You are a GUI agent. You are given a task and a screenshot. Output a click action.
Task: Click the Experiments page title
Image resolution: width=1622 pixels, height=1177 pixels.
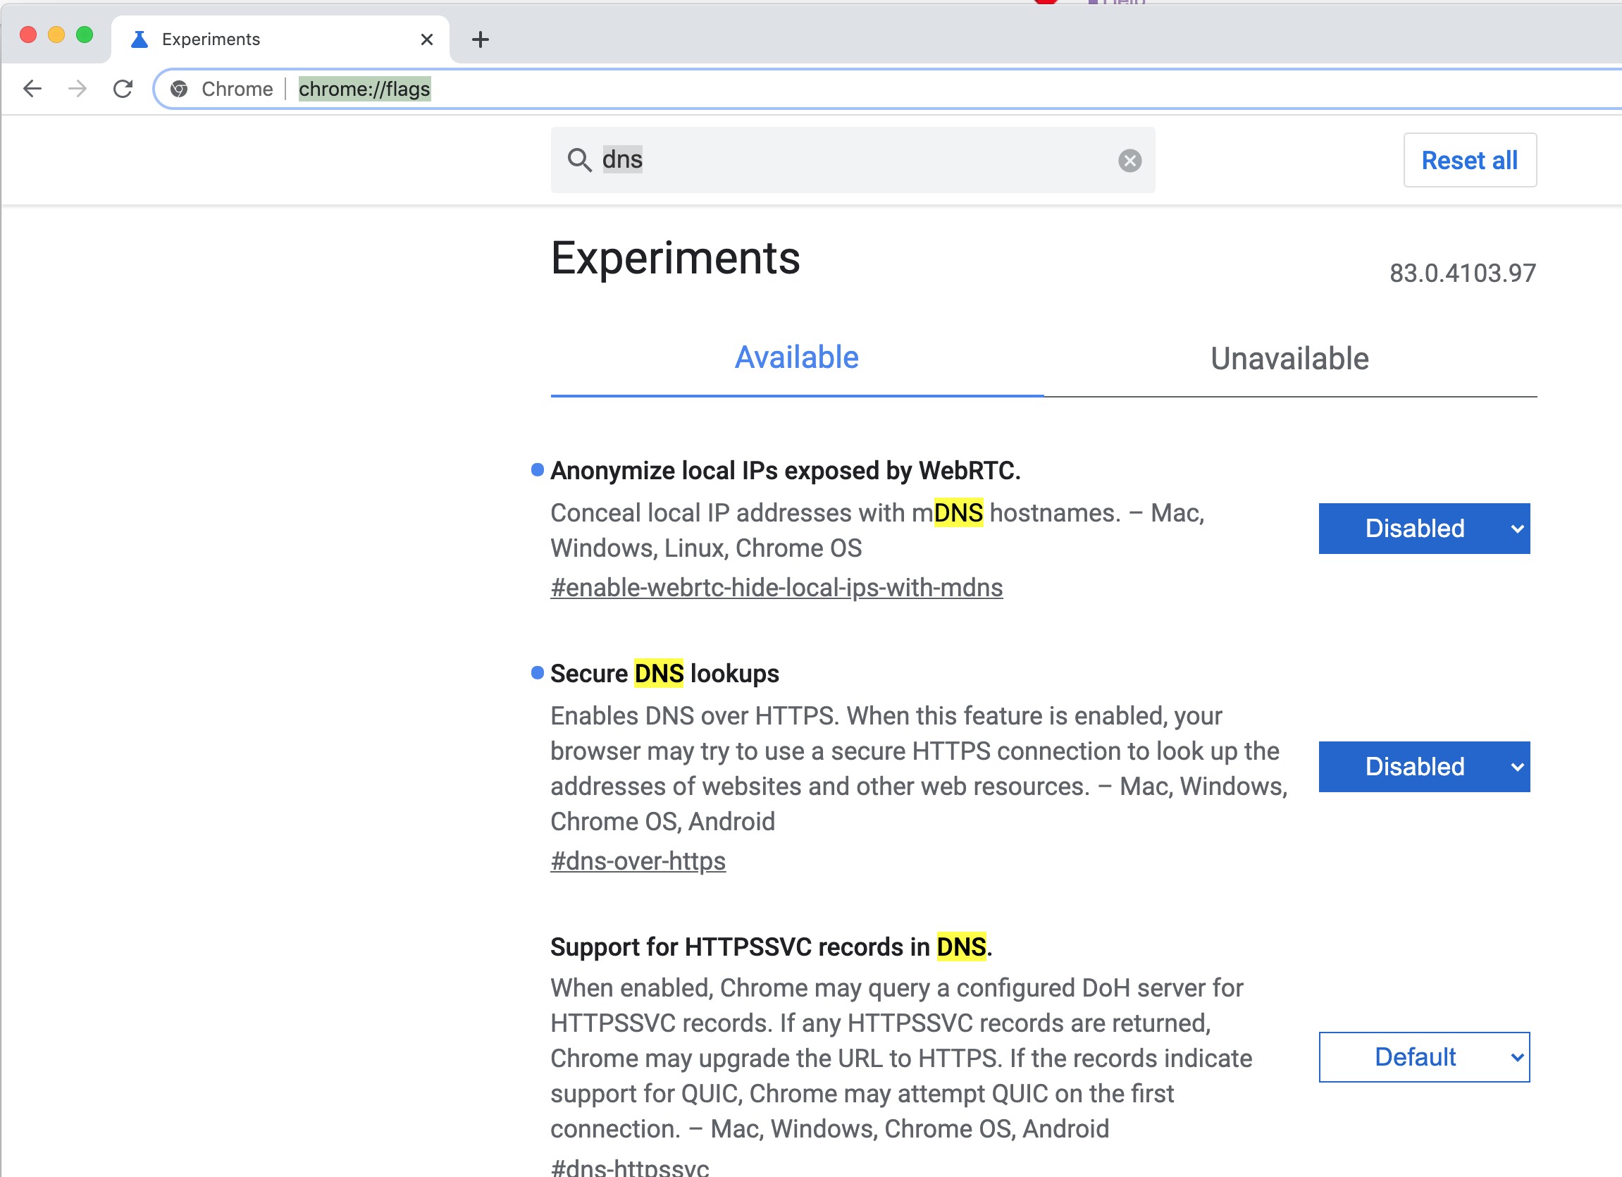click(675, 258)
